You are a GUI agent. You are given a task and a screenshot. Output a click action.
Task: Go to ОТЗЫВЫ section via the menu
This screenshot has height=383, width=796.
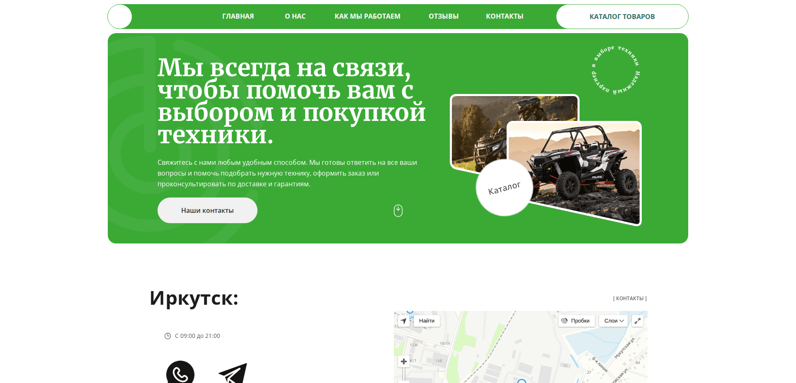point(443,16)
